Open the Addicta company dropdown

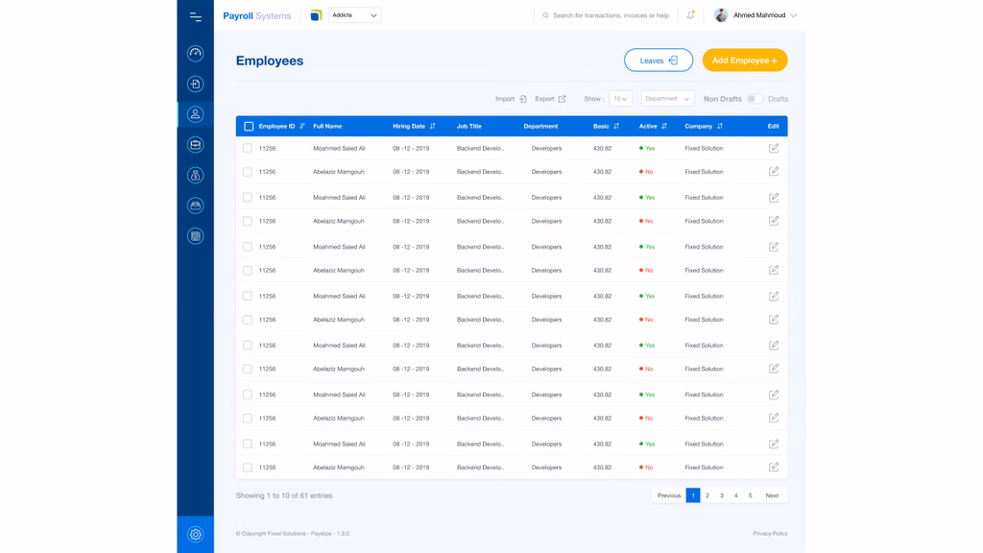click(x=354, y=15)
